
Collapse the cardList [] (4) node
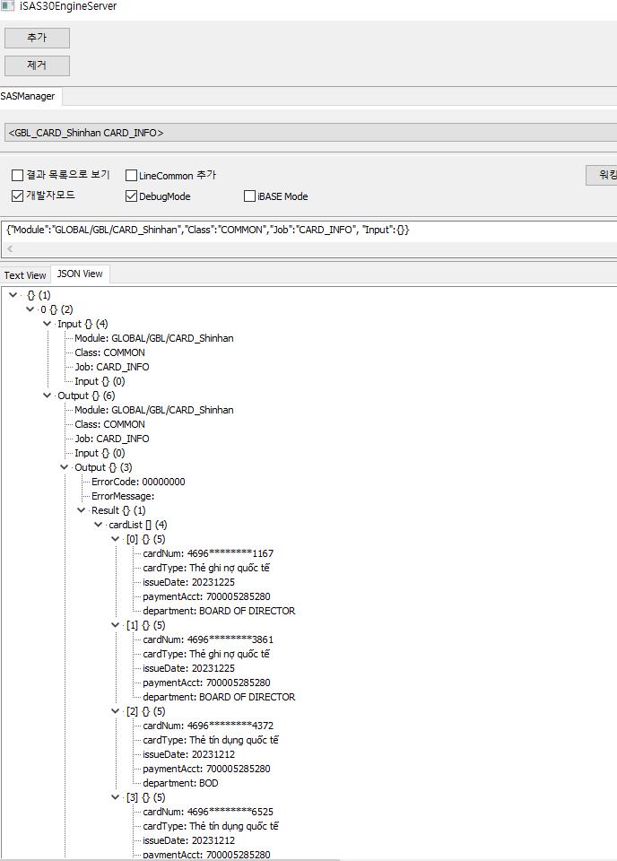(x=99, y=525)
